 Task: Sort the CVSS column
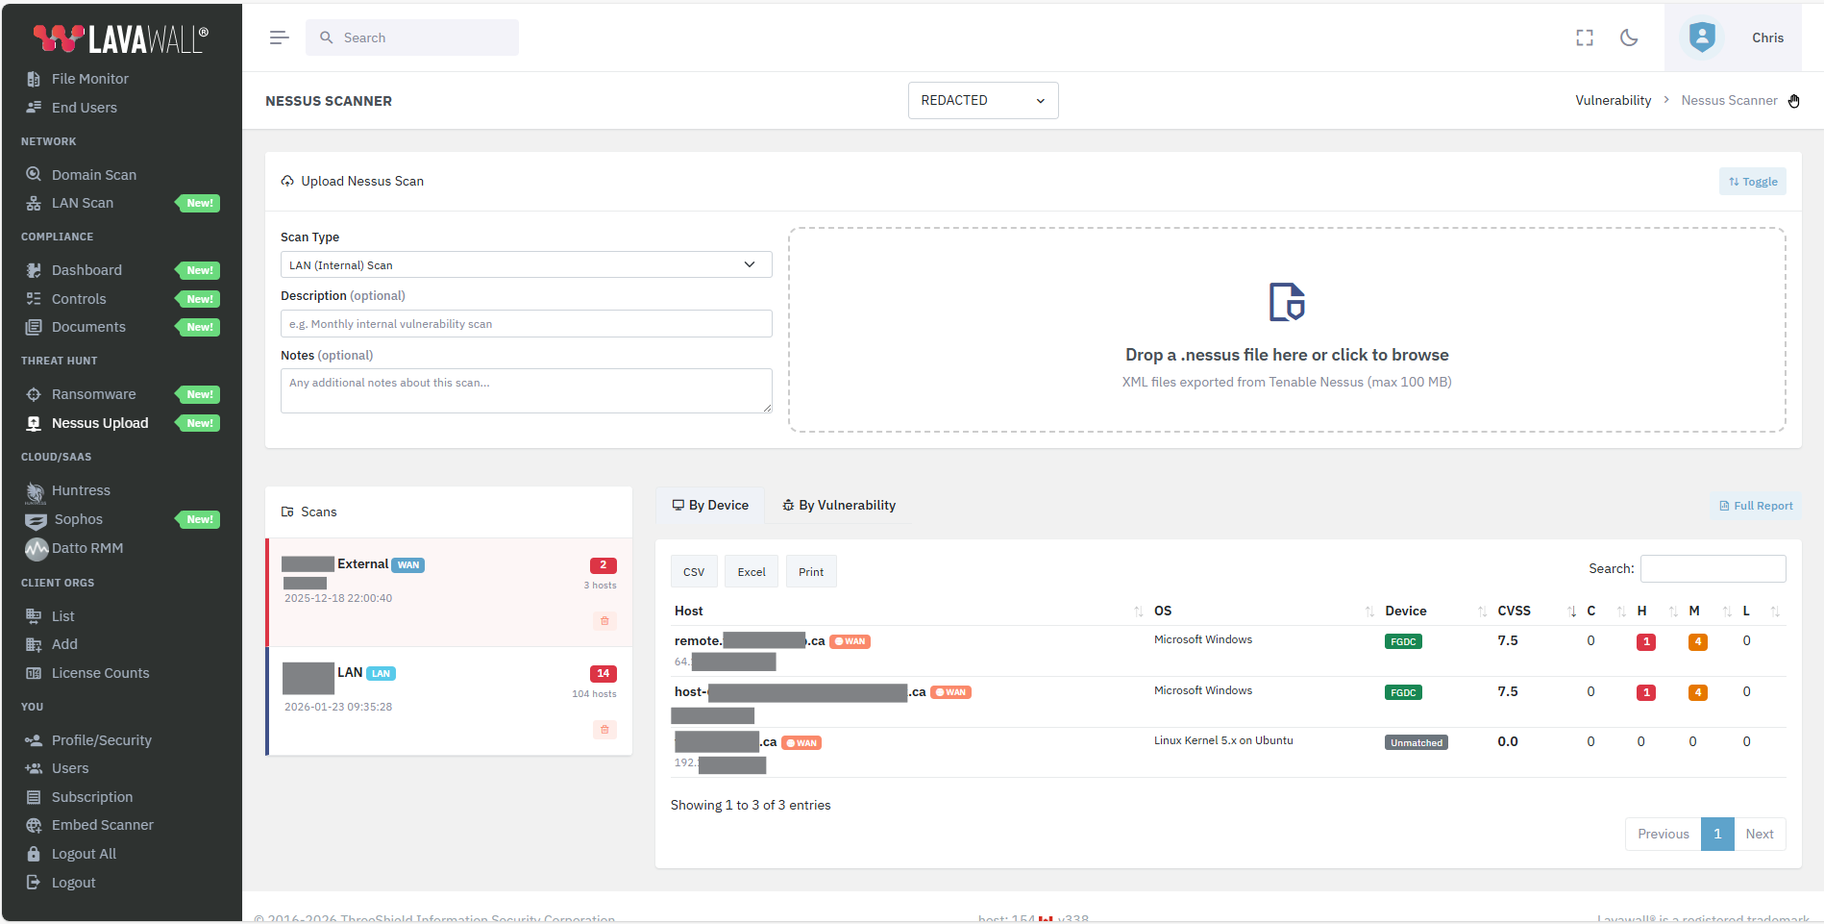tap(1514, 611)
